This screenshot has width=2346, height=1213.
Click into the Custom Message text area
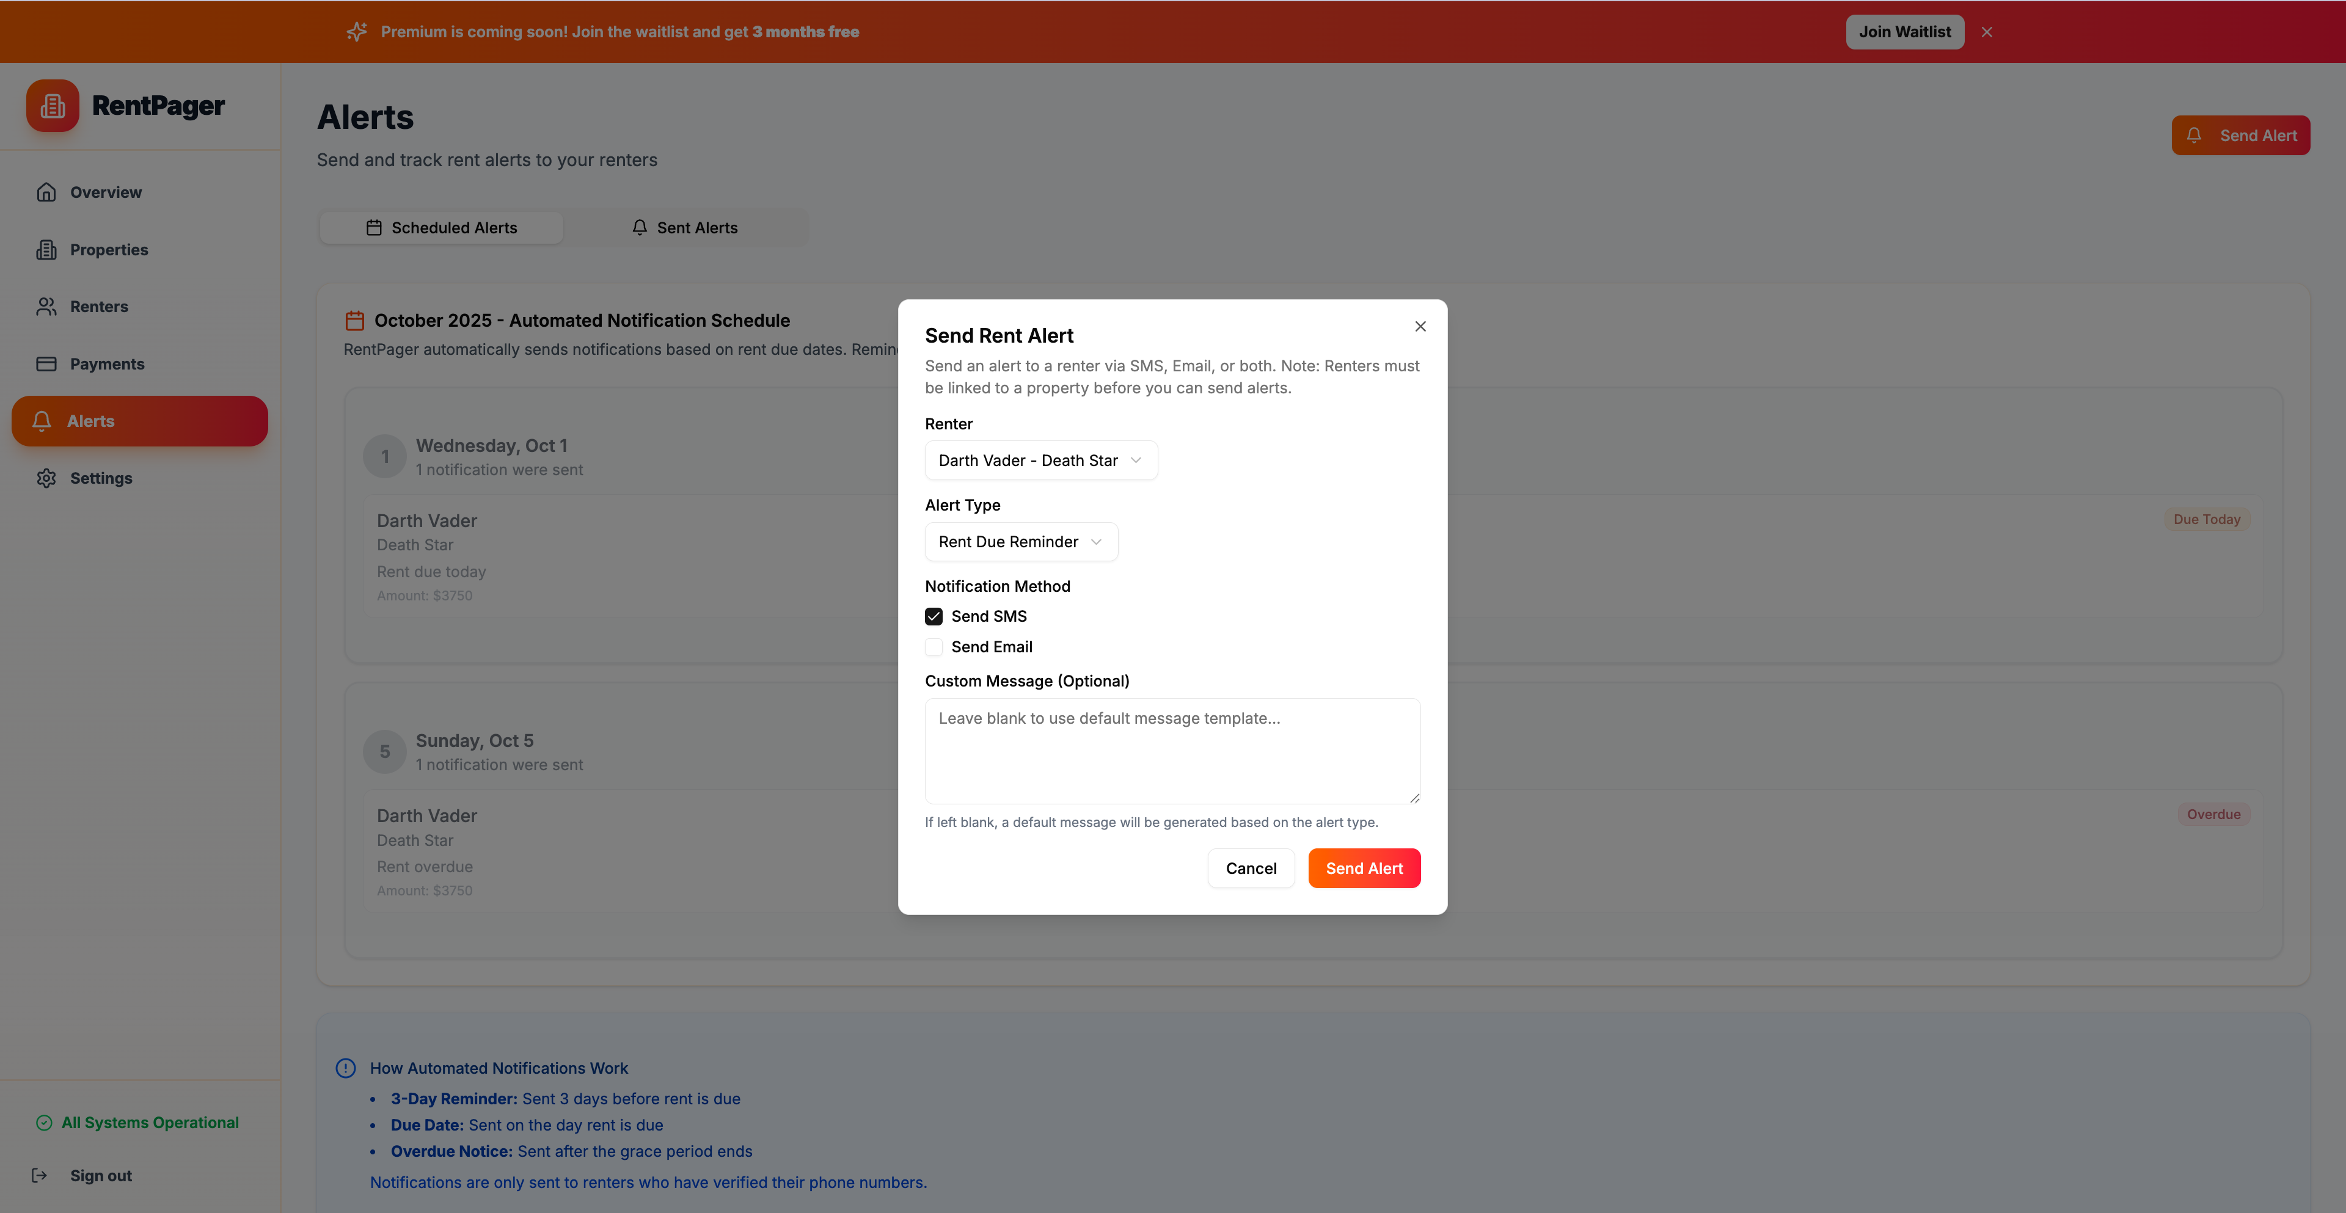(x=1171, y=751)
